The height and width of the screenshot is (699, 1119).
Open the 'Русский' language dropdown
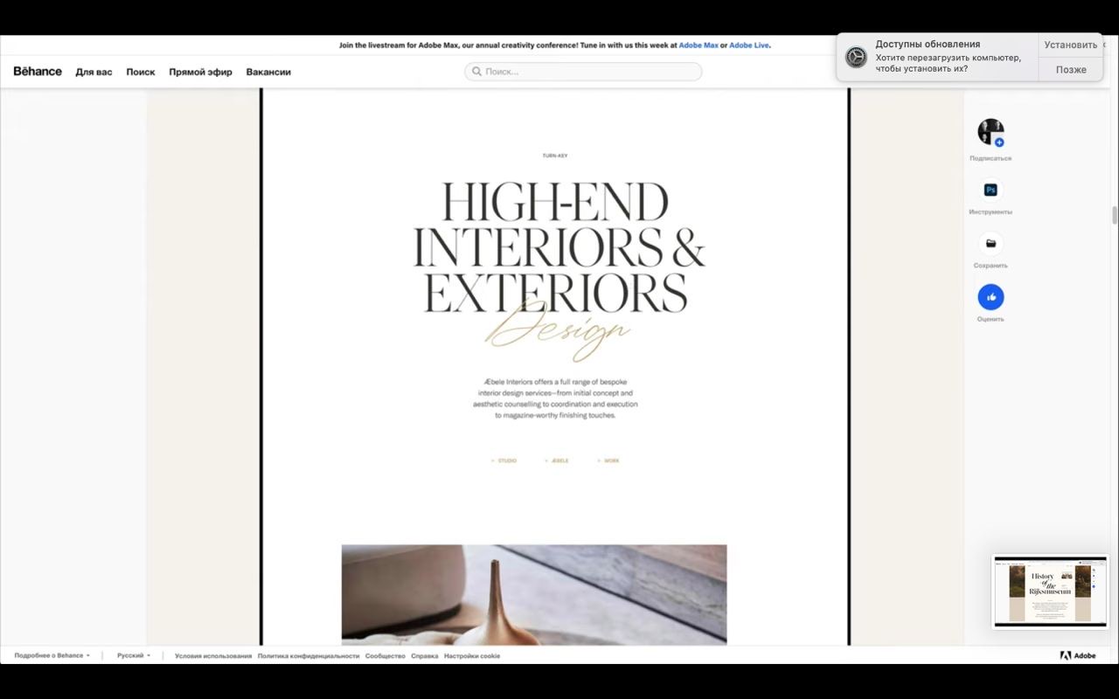pos(134,655)
